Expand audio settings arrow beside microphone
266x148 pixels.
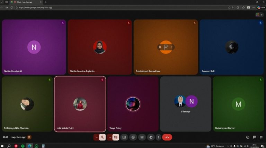point(96,137)
